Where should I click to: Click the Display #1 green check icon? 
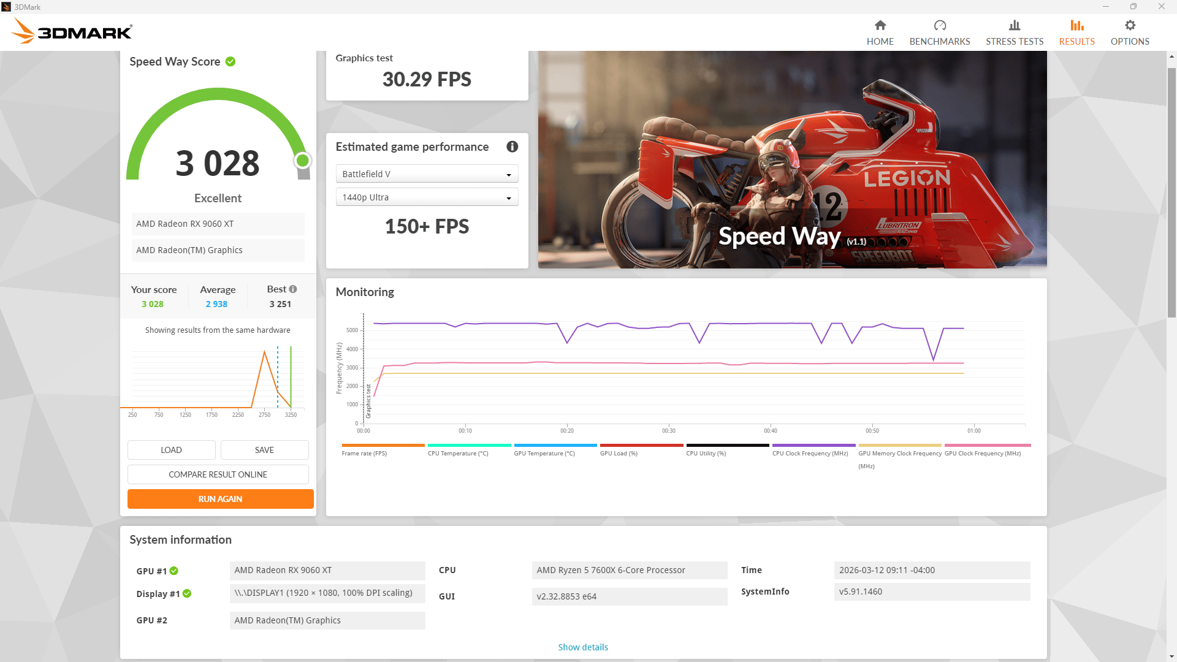[187, 593]
